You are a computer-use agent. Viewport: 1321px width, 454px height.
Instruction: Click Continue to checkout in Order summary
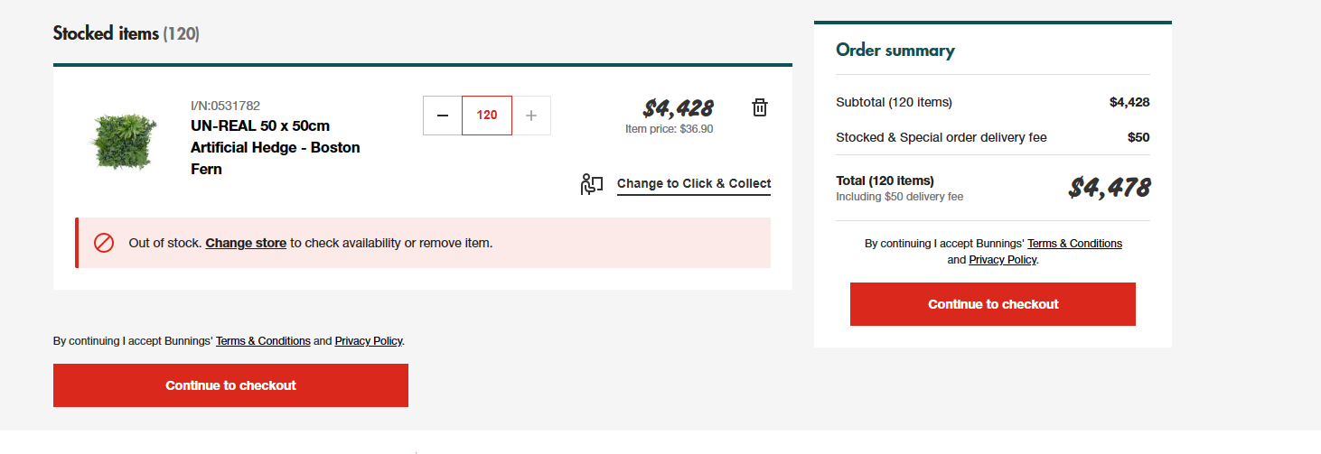coord(993,304)
